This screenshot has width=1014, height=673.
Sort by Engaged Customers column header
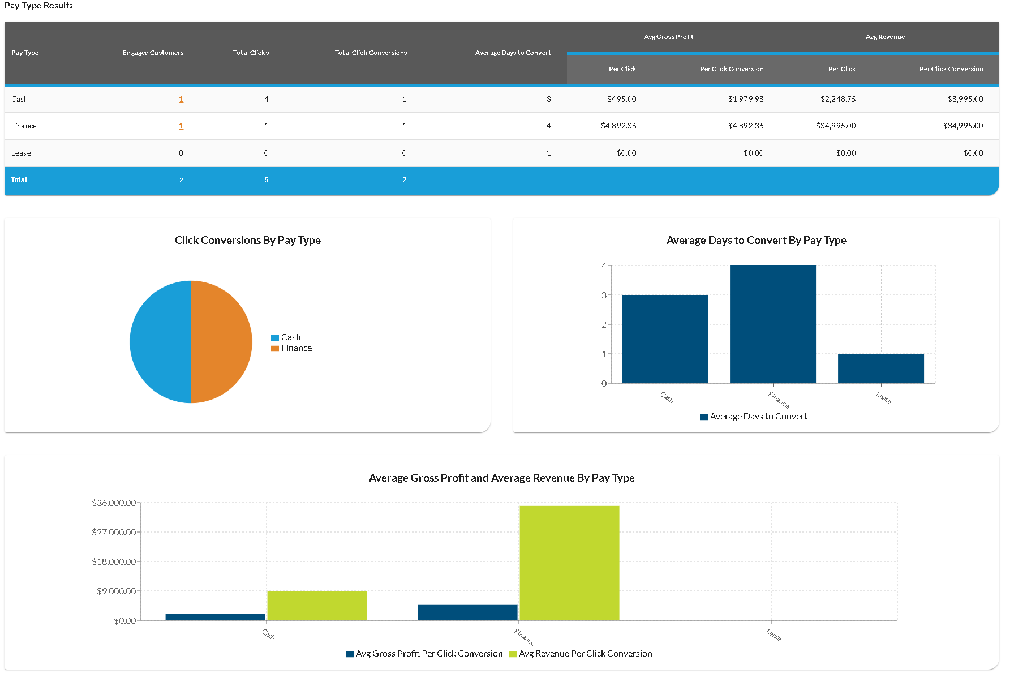pos(153,53)
